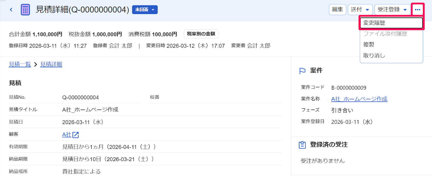Open the 見積一覧 breadcrumb link
Viewport: 432px width, 176px height.
[20, 64]
